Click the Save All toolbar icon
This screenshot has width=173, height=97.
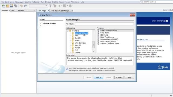tap(16, 6)
